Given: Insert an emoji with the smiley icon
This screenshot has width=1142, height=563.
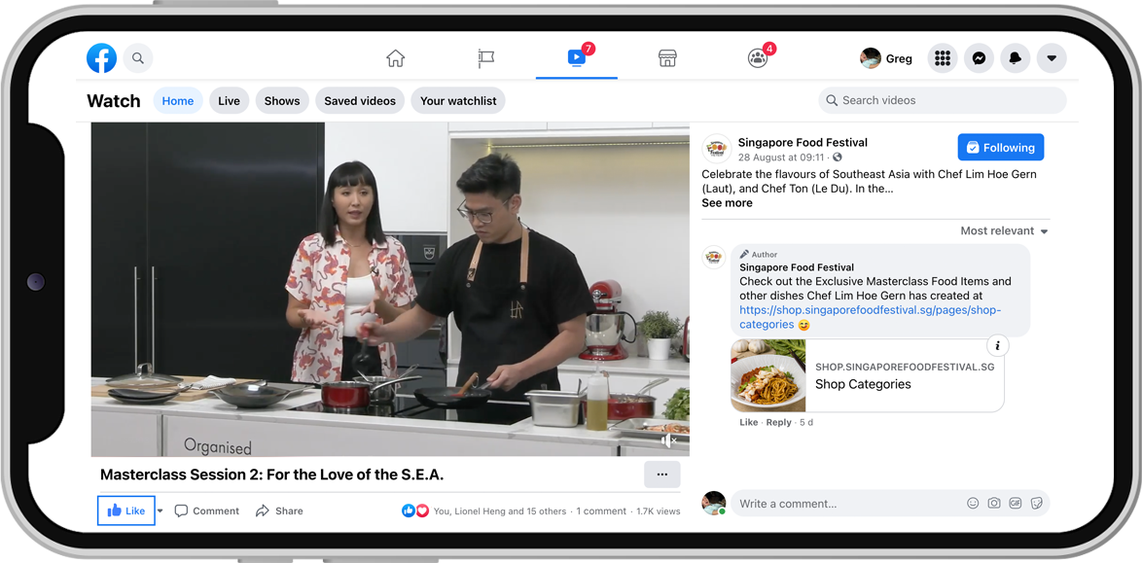Looking at the screenshot, I should coord(973,504).
